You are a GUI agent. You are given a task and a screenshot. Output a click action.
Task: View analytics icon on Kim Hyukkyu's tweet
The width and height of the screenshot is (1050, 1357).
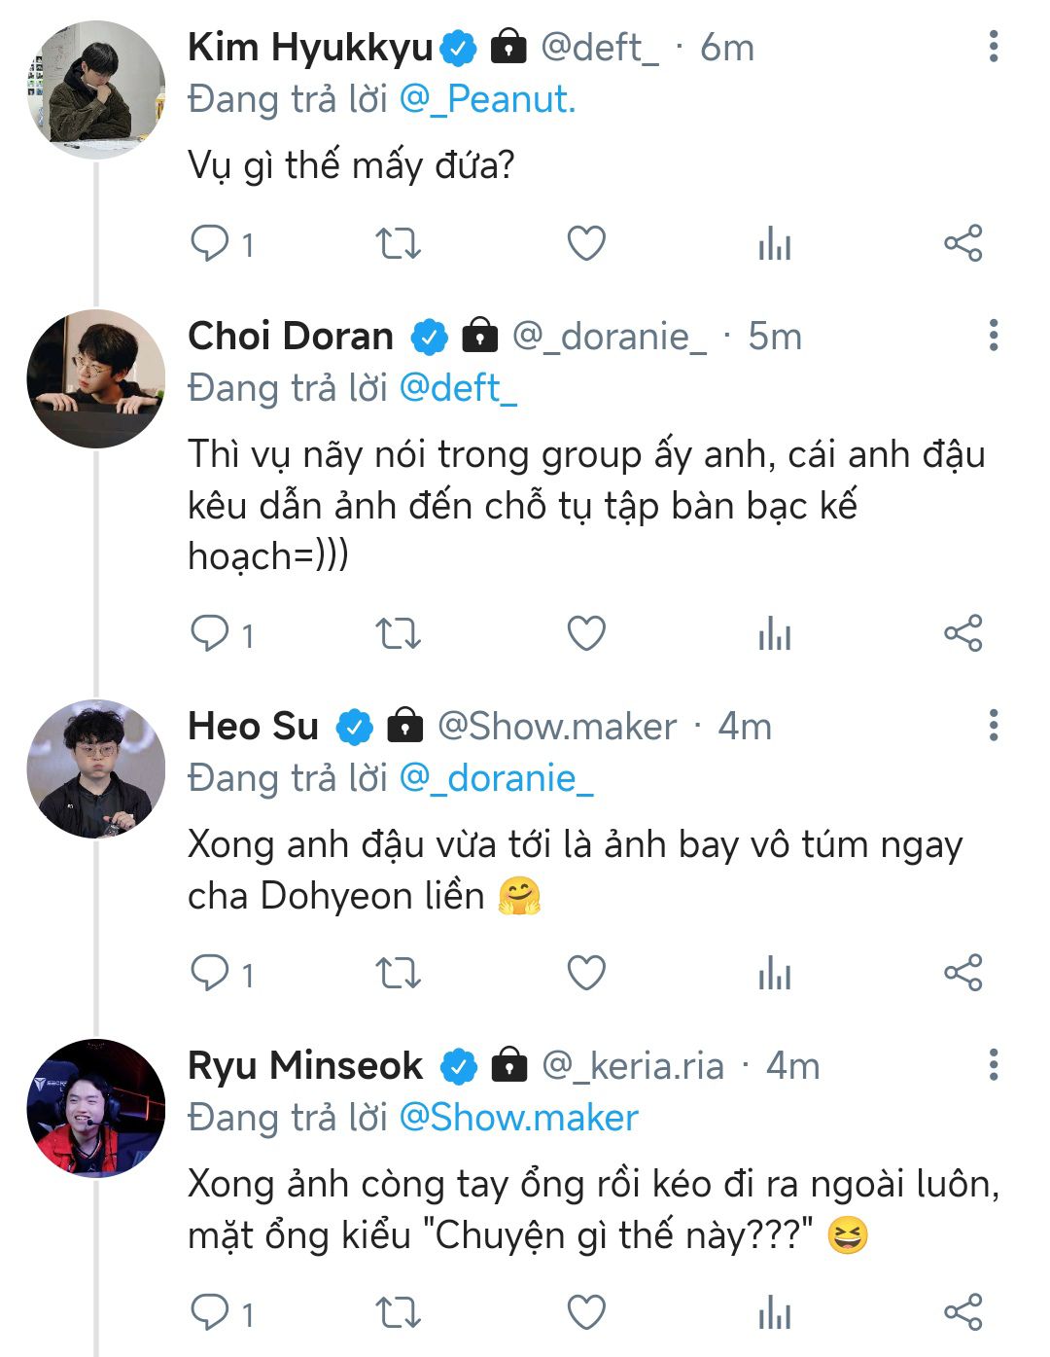click(775, 243)
